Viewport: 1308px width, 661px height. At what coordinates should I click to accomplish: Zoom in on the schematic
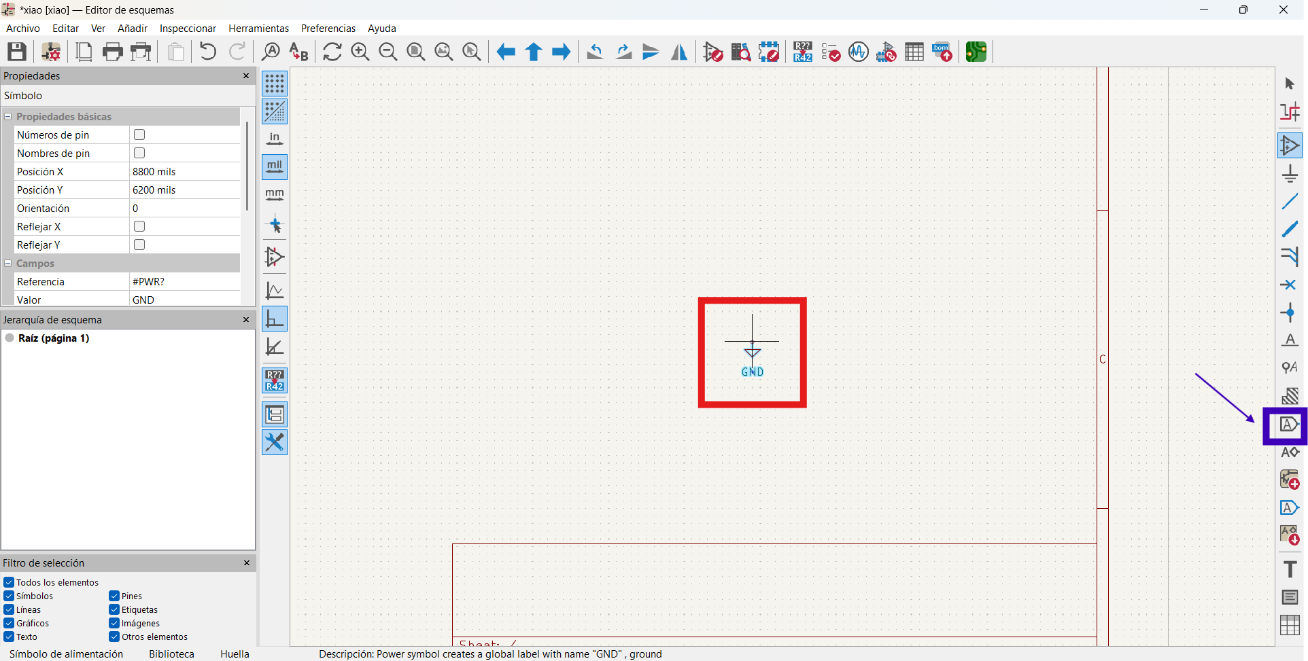[x=360, y=52]
